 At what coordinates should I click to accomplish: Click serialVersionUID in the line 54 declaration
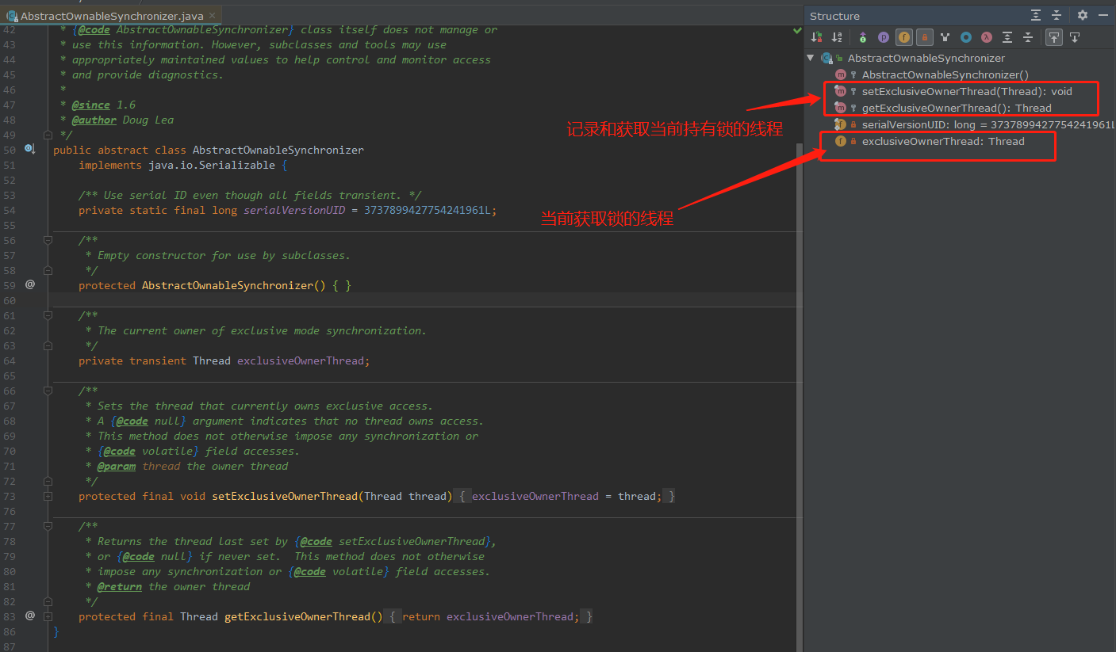click(293, 210)
